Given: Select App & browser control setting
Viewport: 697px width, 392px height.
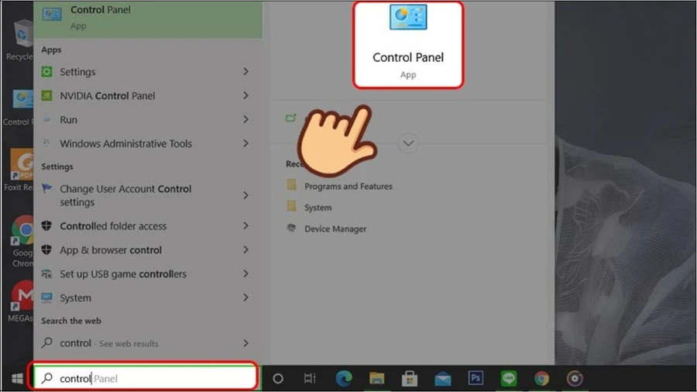Looking at the screenshot, I should 148,249.
